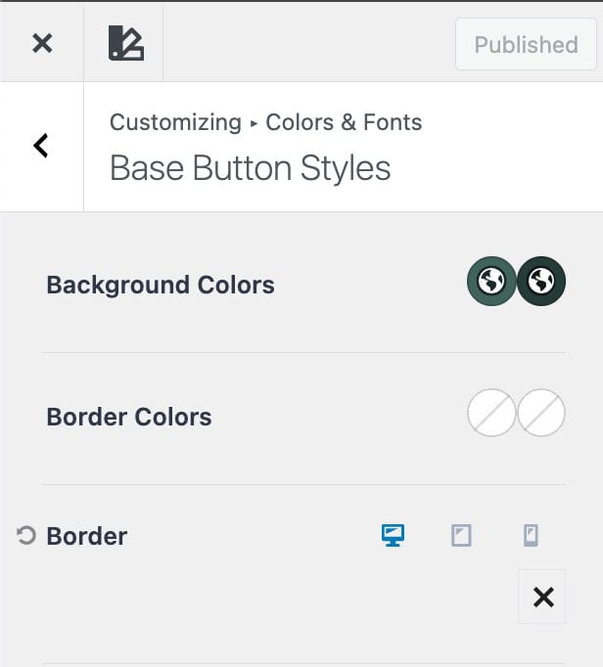Screen dimensions: 603x667
Task: Reset the Border setting
Action: click(26, 535)
